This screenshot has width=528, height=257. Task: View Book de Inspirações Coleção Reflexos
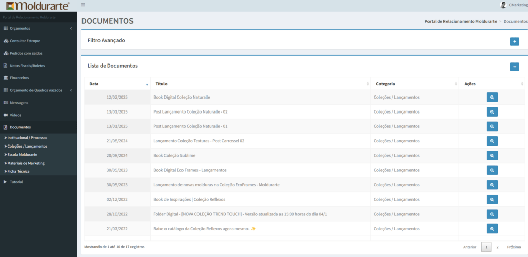(492, 199)
